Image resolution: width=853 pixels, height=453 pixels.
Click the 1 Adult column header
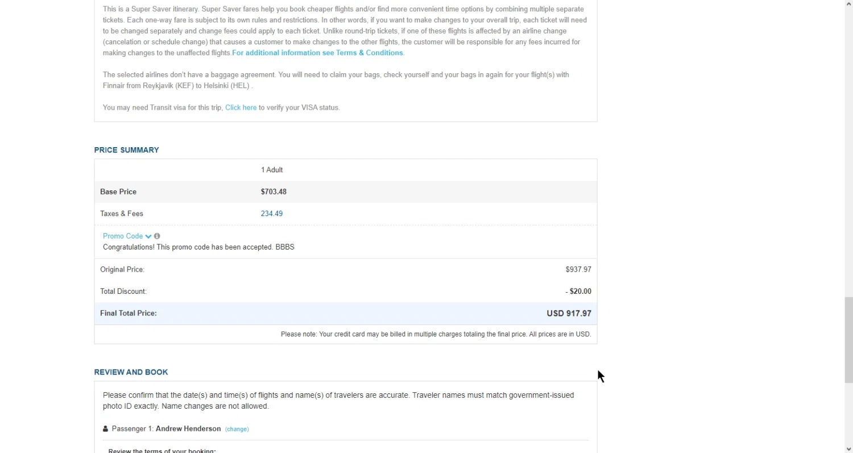pyautogui.click(x=272, y=170)
